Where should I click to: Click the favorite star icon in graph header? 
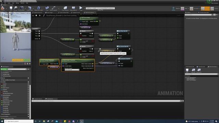pyautogui.click(x=33, y=15)
